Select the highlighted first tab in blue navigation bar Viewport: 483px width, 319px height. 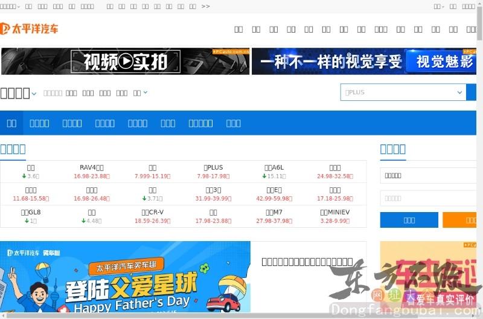point(11,123)
